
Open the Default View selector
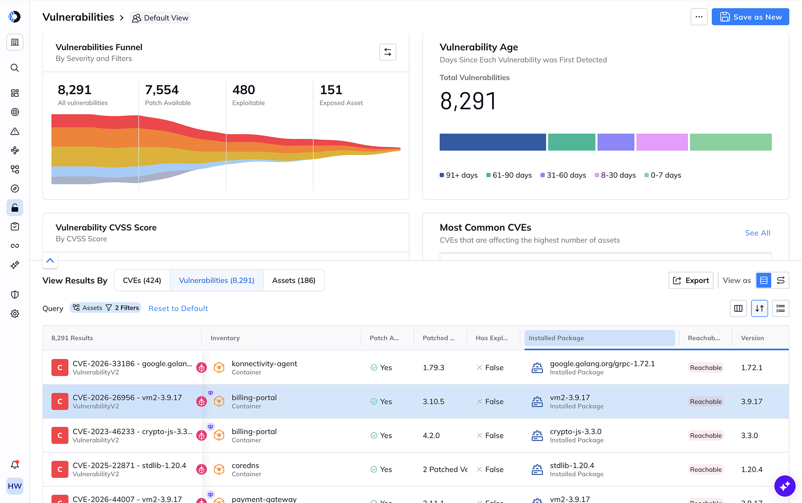[160, 18]
